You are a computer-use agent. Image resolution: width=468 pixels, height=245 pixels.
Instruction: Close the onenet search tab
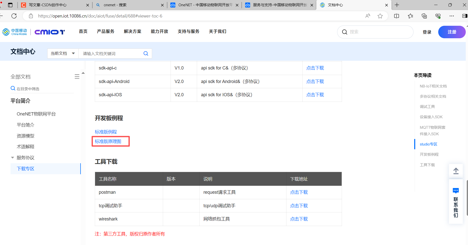162,5
